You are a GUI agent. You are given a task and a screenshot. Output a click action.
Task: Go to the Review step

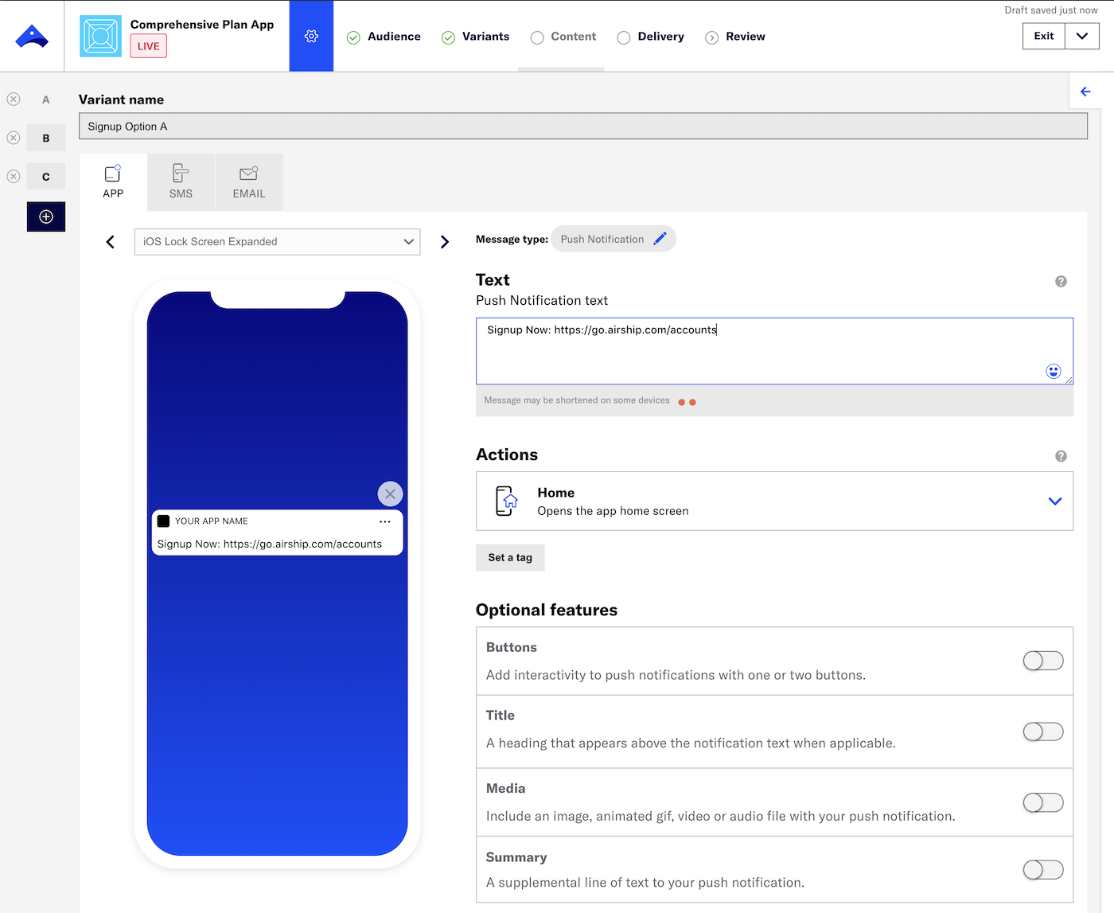pyautogui.click(x=735, y=37)
